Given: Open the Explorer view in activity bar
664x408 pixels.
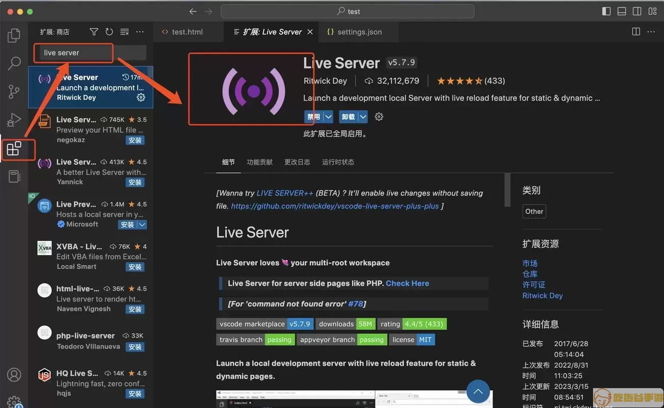Looking at the screenshot, I should 14,35.
